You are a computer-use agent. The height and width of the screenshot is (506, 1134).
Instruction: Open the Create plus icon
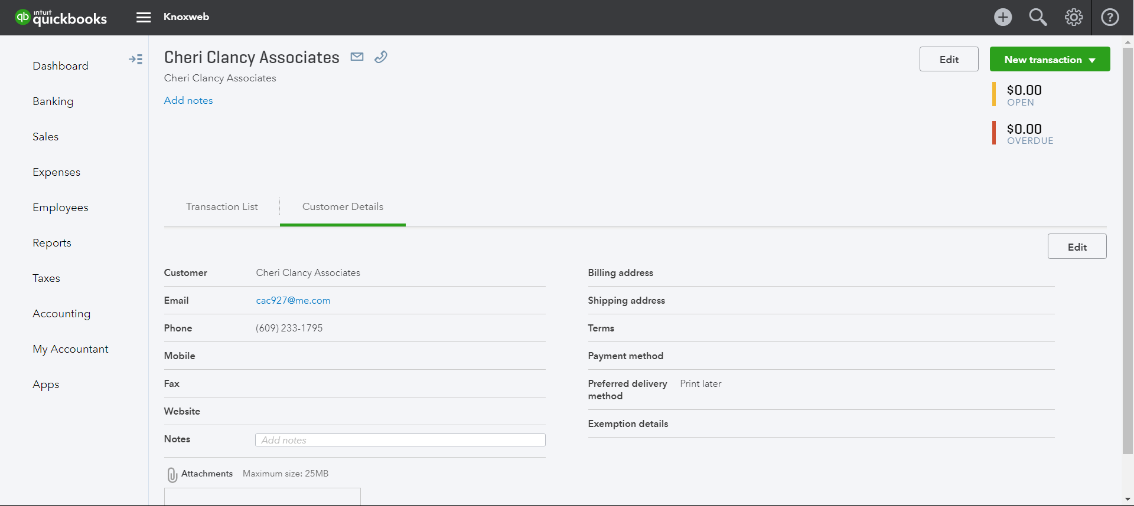[x=1002, y=17]
